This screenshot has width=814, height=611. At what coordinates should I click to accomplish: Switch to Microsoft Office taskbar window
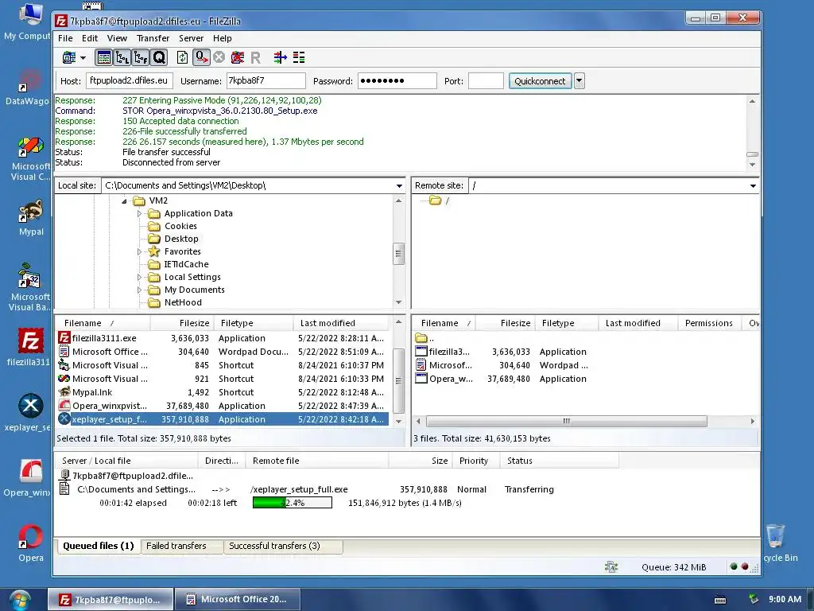pos(238,600)
